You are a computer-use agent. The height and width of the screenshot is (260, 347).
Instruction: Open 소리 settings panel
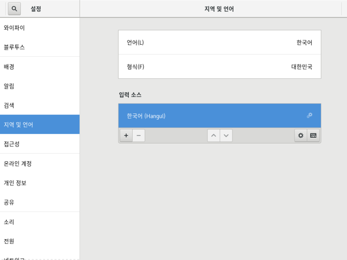[40, 222]
